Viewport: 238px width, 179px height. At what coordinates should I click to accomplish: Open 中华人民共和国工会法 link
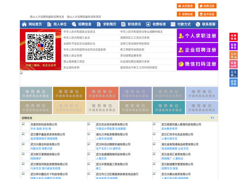[x=77, y=37]
